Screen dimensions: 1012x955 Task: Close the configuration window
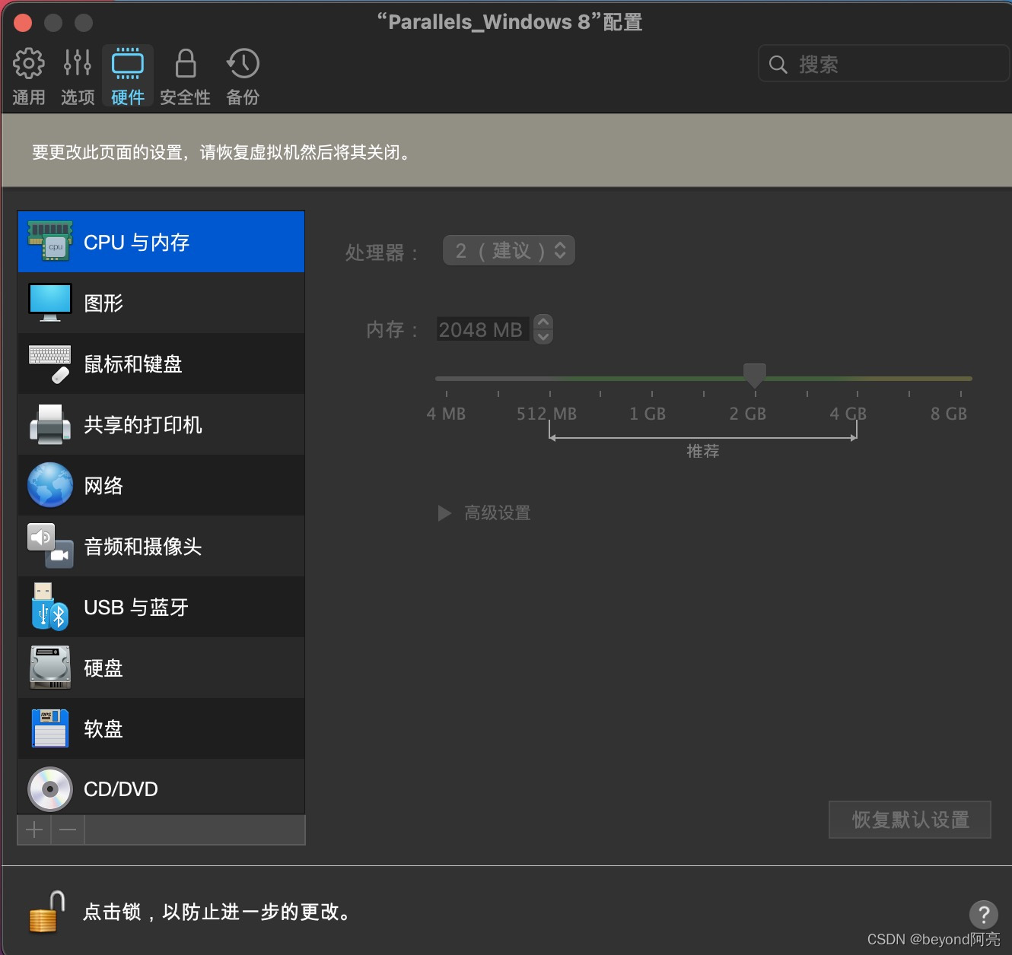coord(23,22)
